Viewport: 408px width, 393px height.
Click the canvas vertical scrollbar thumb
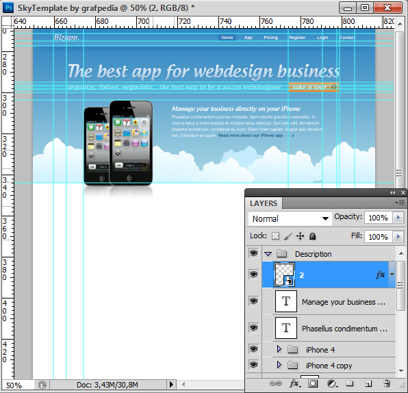(399, 110)
